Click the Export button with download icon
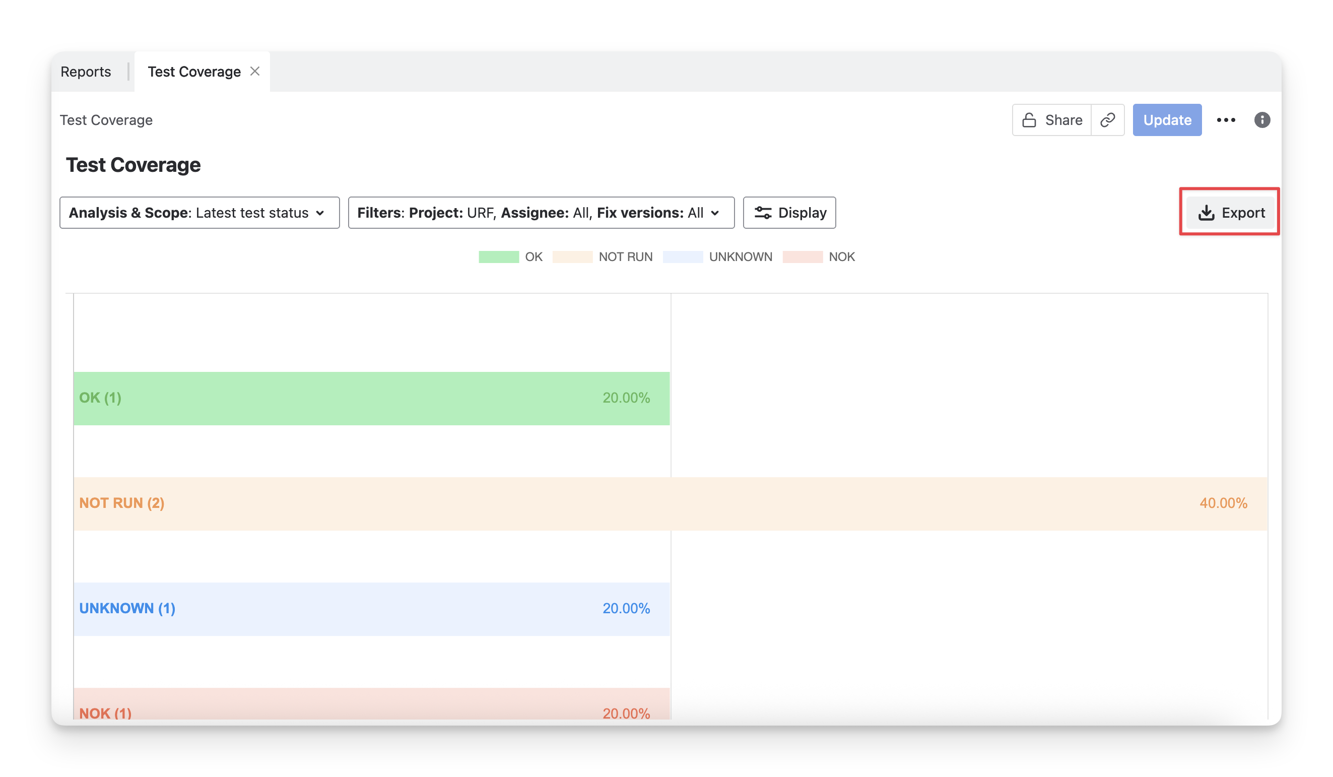The width and height of the screenshot is (1333, 777). 1230,213
